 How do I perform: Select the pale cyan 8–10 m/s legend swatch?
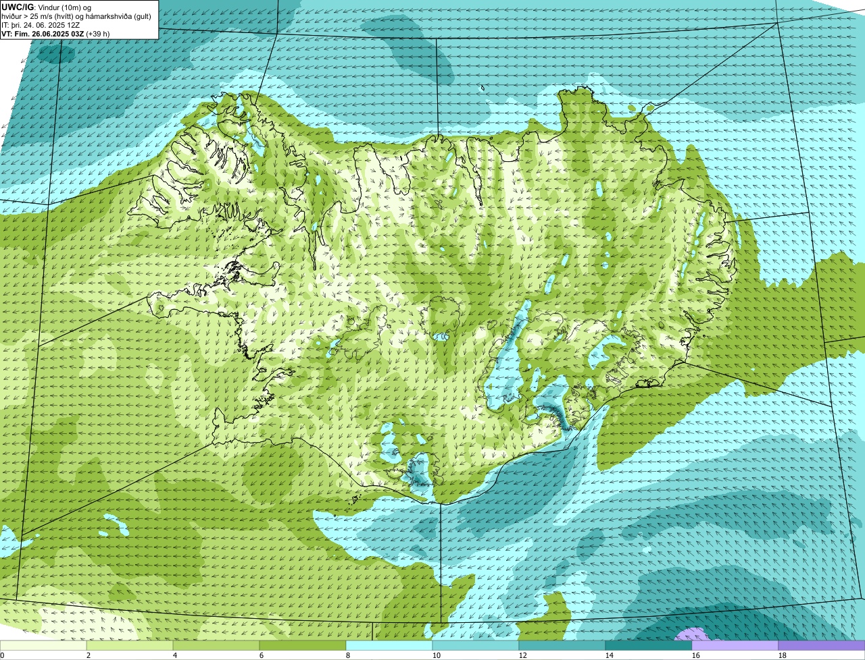coord(389,646)
